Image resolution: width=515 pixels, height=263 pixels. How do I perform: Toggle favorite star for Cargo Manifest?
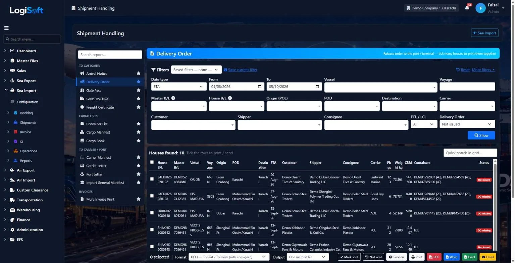(138, 132)
